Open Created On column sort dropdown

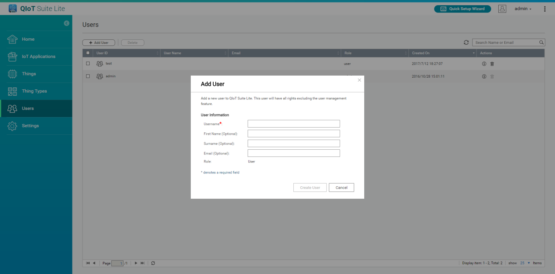tap(473, 53)
